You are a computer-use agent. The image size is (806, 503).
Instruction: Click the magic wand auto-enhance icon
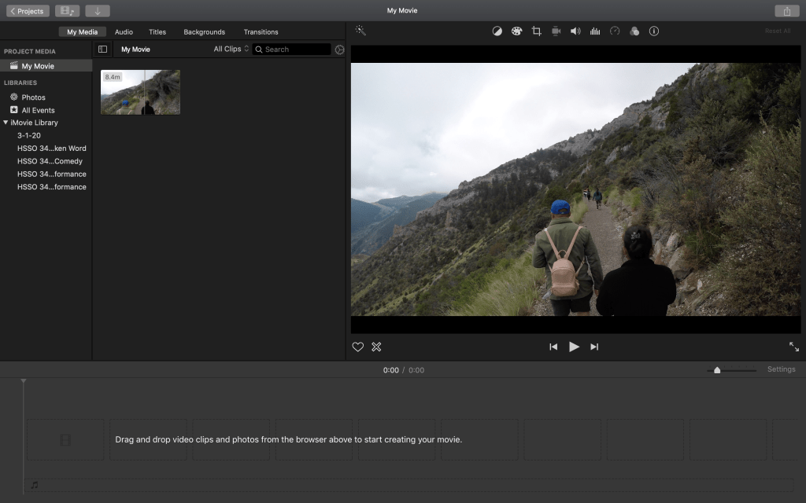360,31
